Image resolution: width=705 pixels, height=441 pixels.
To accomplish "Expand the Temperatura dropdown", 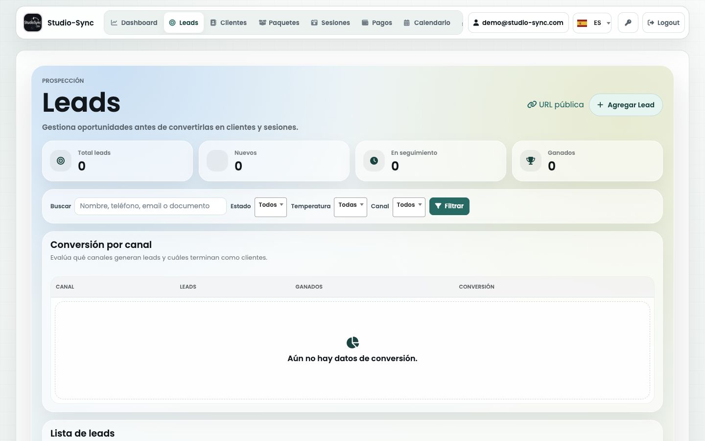I will [x=351, y=207].
